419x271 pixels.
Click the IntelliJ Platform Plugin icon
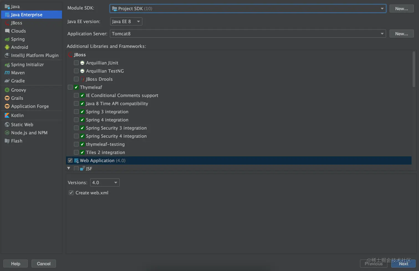coord(7,55)
